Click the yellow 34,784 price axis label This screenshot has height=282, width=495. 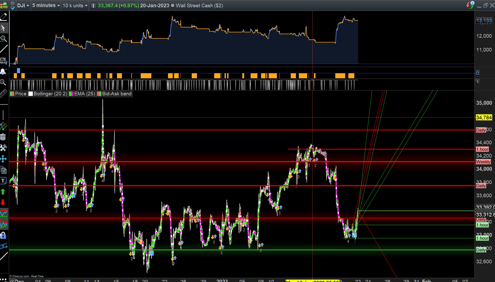[484, 117]
